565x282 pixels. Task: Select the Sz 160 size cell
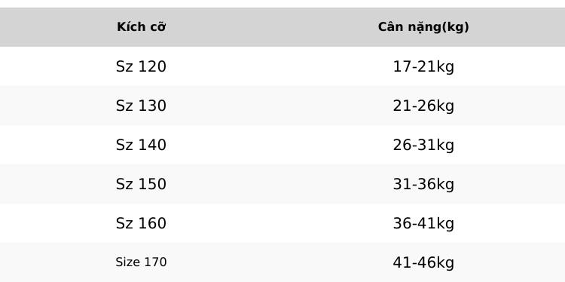tap(142, 223)
